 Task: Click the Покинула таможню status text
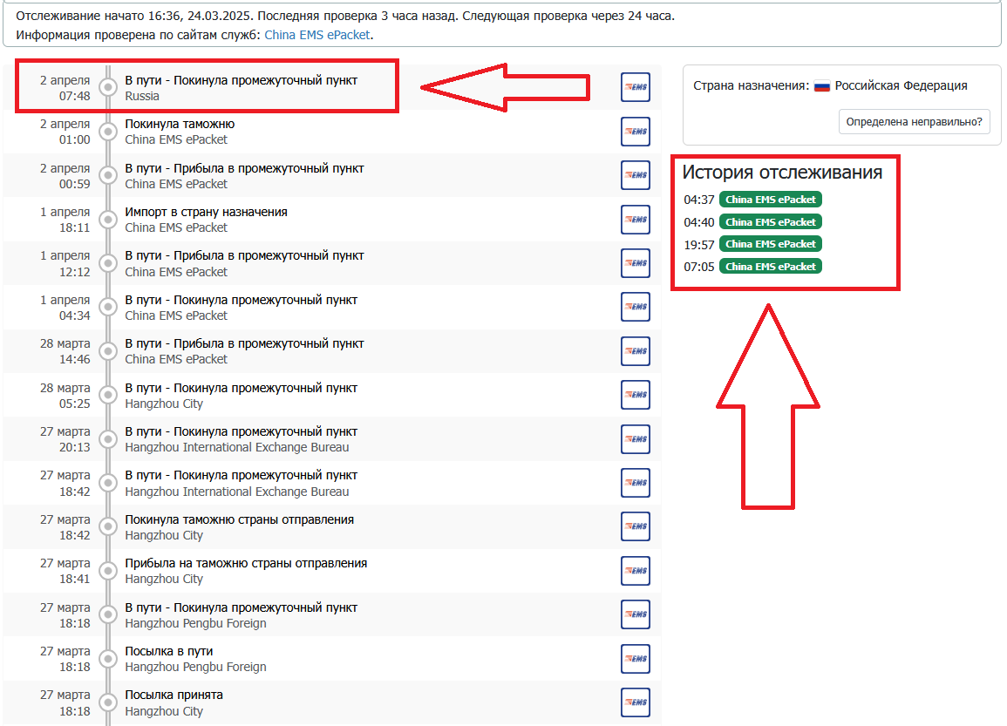pyautogui.click(x=180, y=124)
